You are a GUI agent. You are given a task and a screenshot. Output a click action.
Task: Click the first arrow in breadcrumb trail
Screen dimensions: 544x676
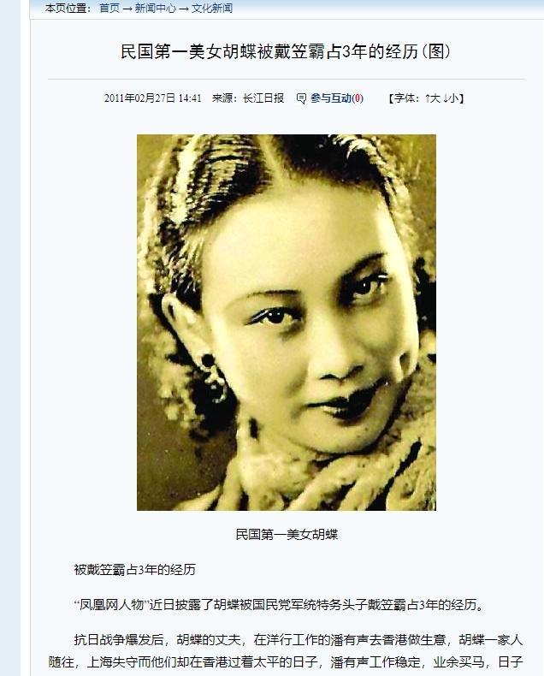tap(127, 9)
